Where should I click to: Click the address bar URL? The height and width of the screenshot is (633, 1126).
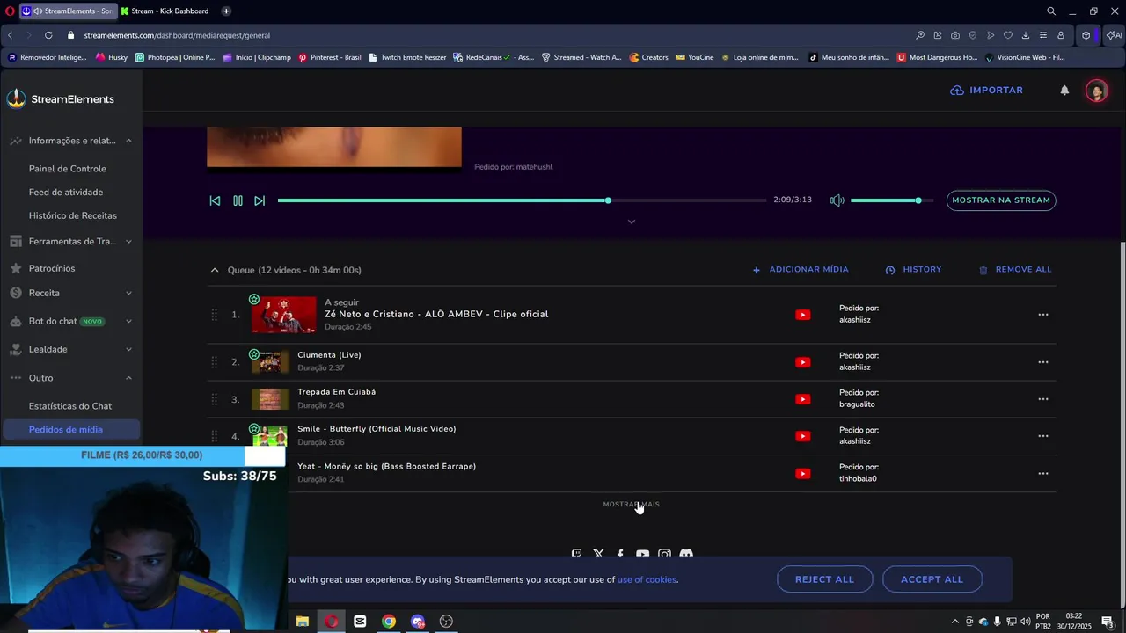click(177, 35)
